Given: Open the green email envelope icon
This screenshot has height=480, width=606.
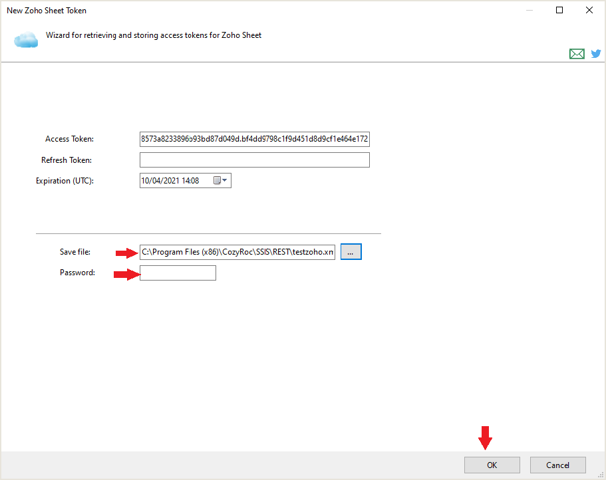Looking at the screenshot, I should pyautogui.click(x=577, y=54).
